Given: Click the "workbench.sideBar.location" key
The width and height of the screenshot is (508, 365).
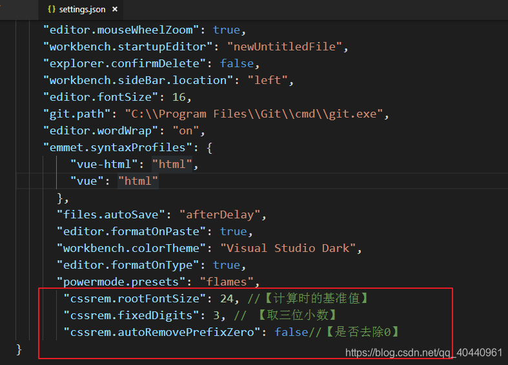Looking at the screenshot, I should pyautogui.click(x=138, y=80).
